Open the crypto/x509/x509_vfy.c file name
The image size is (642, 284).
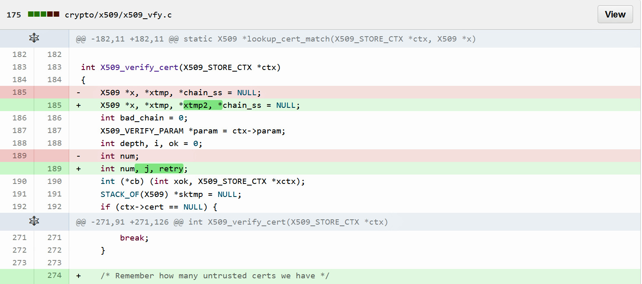point(118,15)
